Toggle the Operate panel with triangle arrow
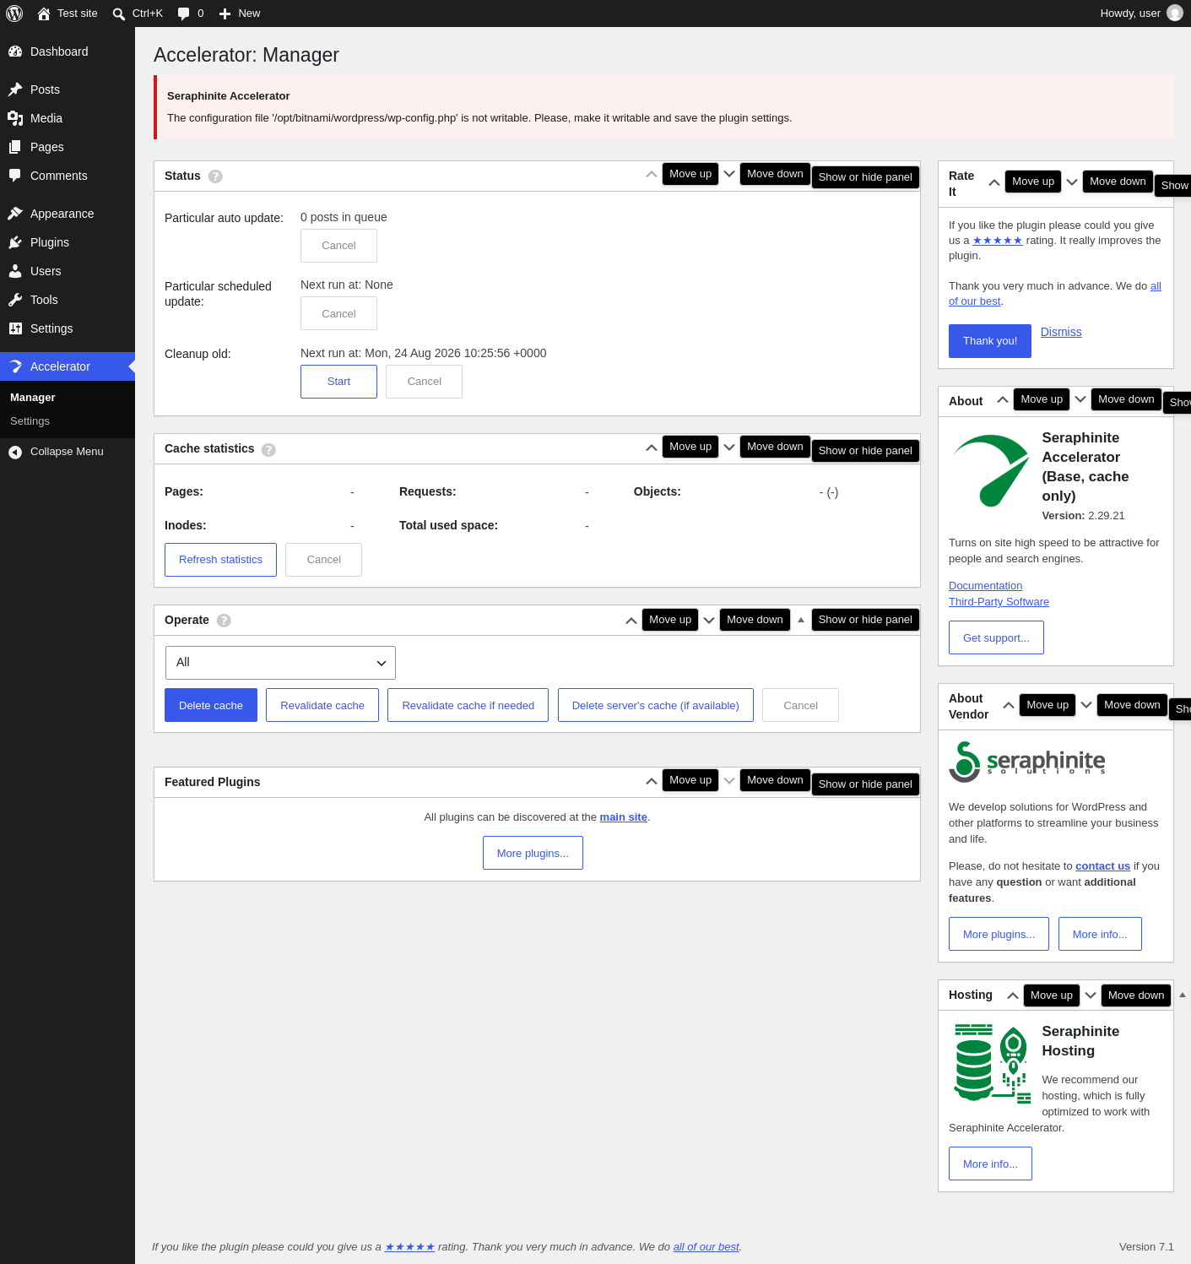1191x1264 pixels. pos(801,620)
